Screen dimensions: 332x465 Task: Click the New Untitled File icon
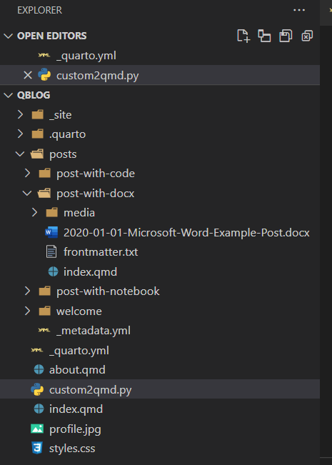tap(243, 36)
